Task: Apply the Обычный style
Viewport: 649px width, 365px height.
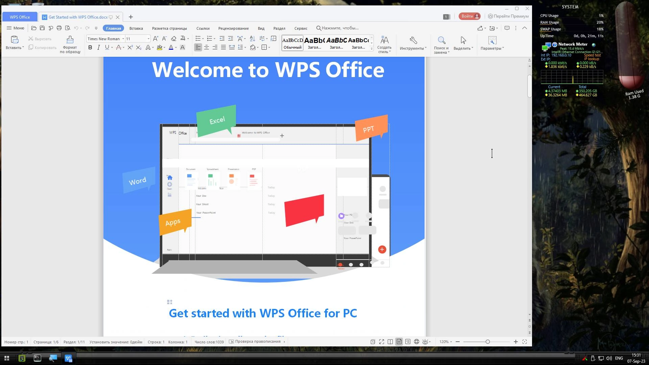Action: coord(292,43)
